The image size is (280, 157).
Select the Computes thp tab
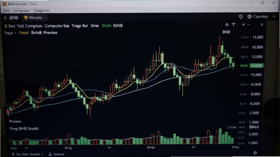(x=57, y=26)
